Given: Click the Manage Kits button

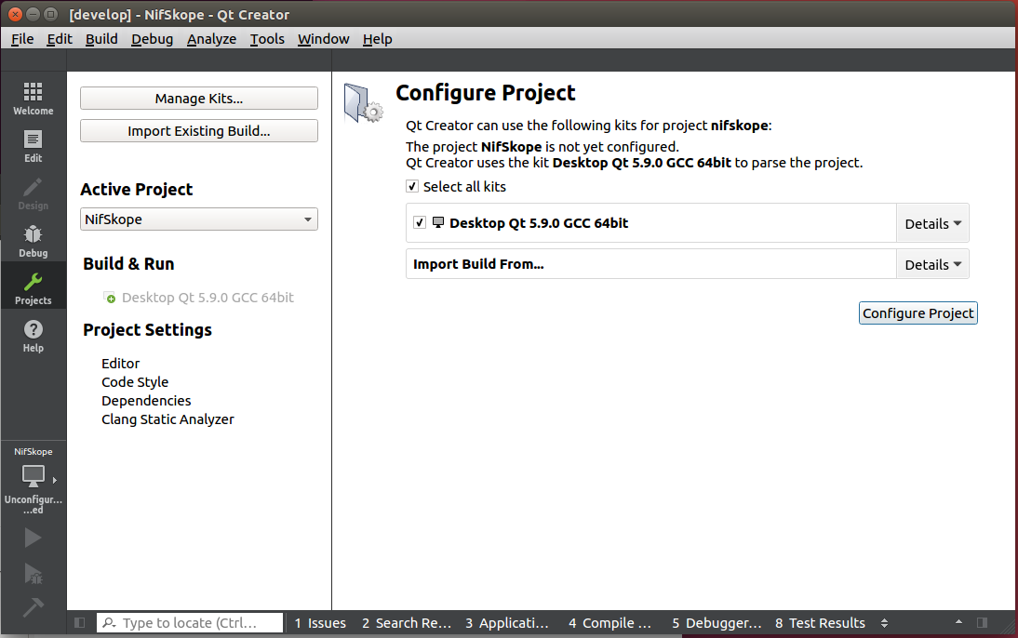Looking at the screenshot, I should click(x=198, y=98).
